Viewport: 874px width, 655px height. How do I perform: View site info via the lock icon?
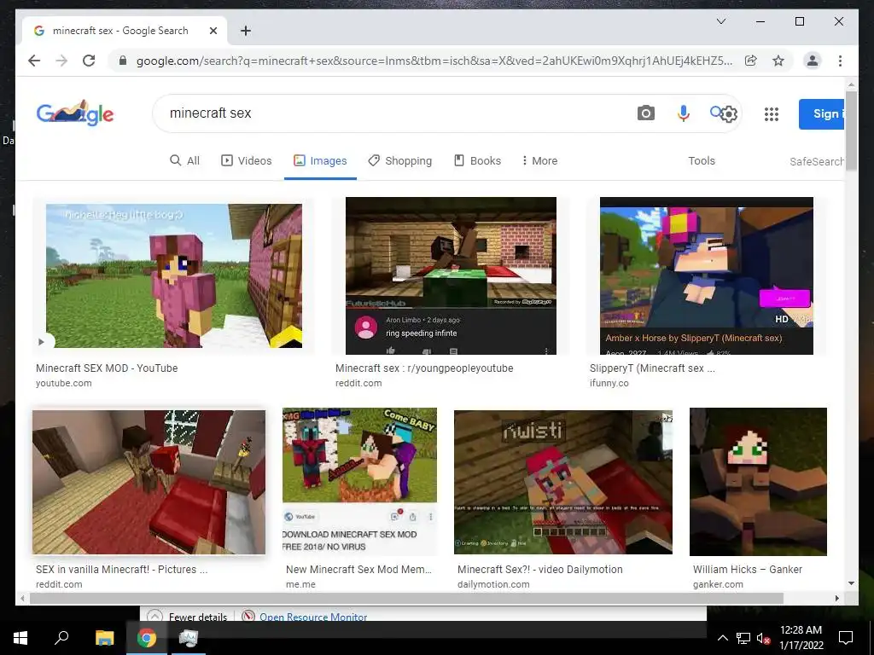point(123,61)
